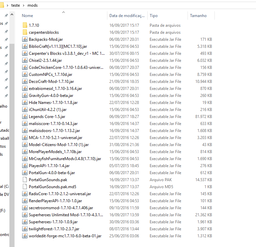Click Pasta de arquivos for carpentersblocks row
The width and height of the screenshot is (256, 247).
(x=165, y=32)
